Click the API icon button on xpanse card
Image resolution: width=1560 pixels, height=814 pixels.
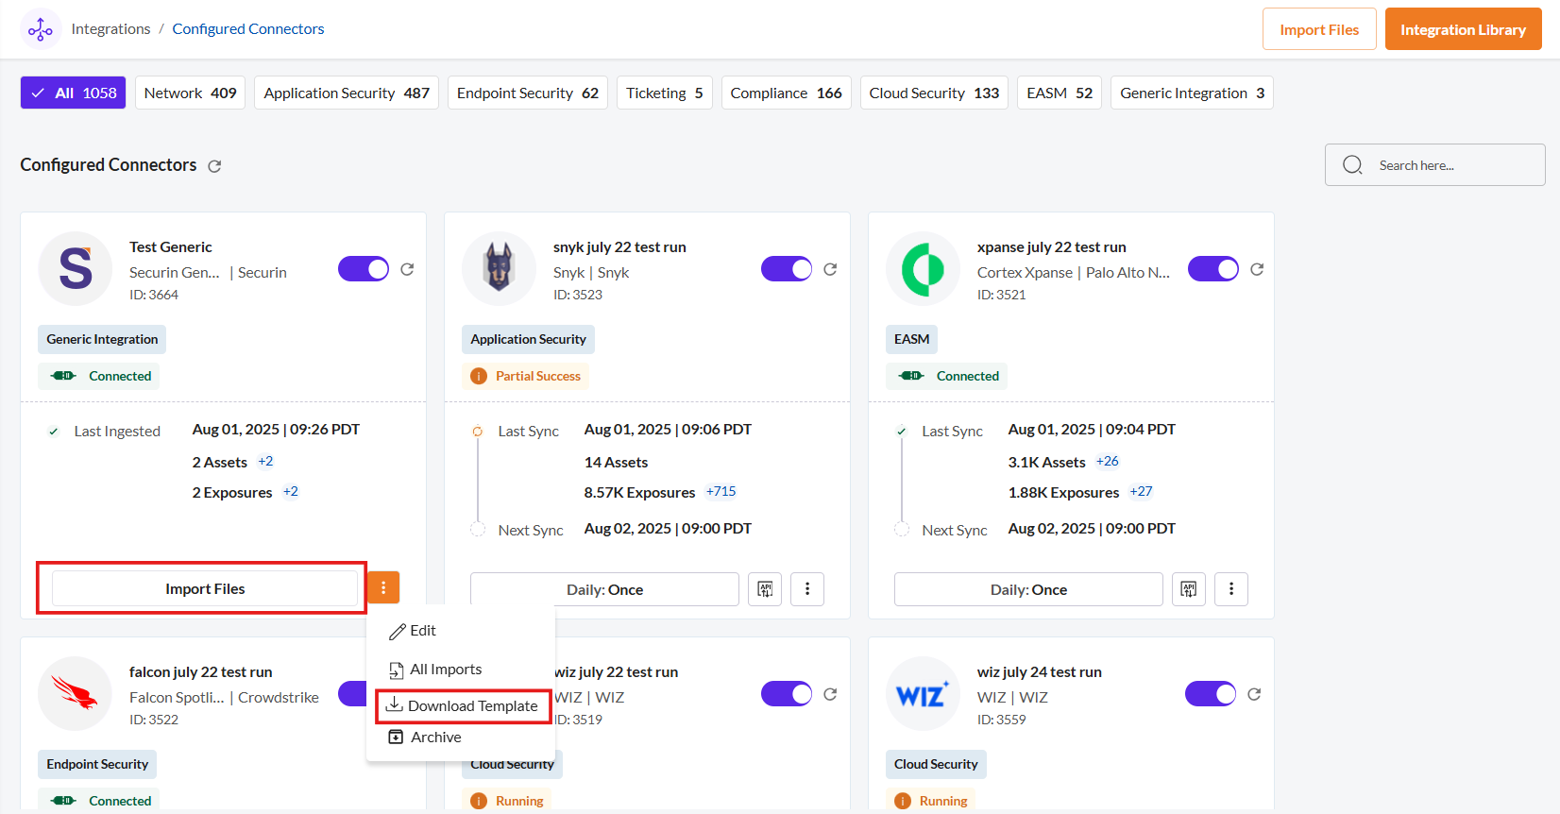[x=1189, y=589]
